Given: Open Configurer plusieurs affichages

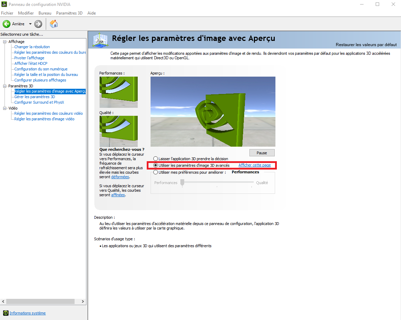Looking at the screenshot, I should 40,80.
